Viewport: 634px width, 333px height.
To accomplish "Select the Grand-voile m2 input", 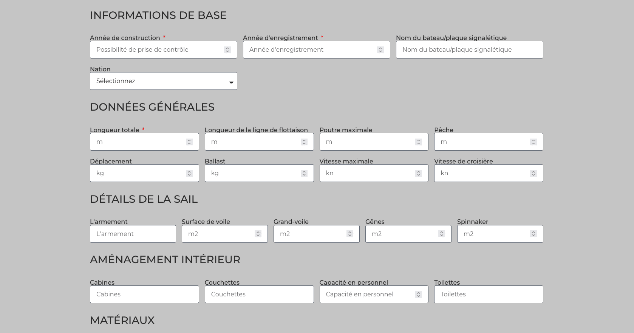I will click(x=317, y=234).
